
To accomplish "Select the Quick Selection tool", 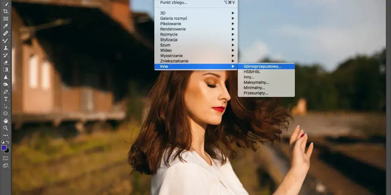I will (x=5, y=4).
